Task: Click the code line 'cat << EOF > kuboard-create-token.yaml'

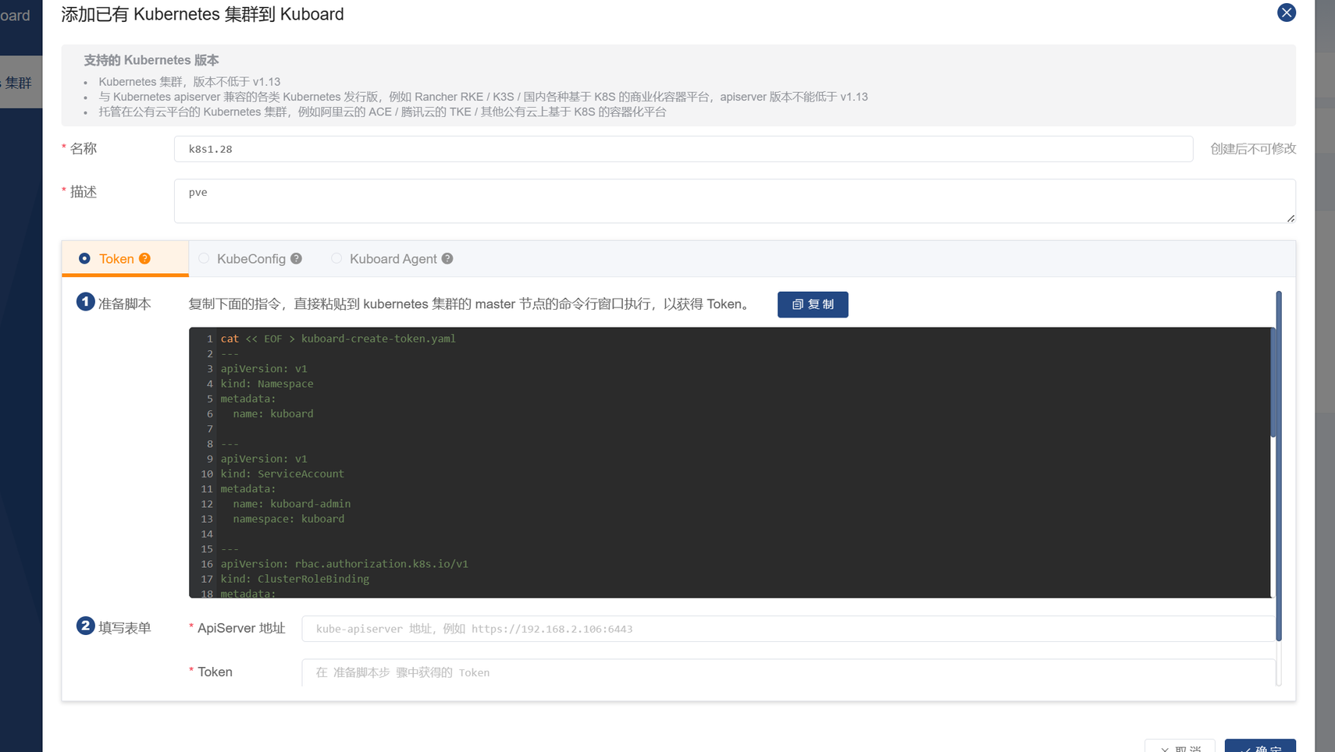Action: [338, 339]
